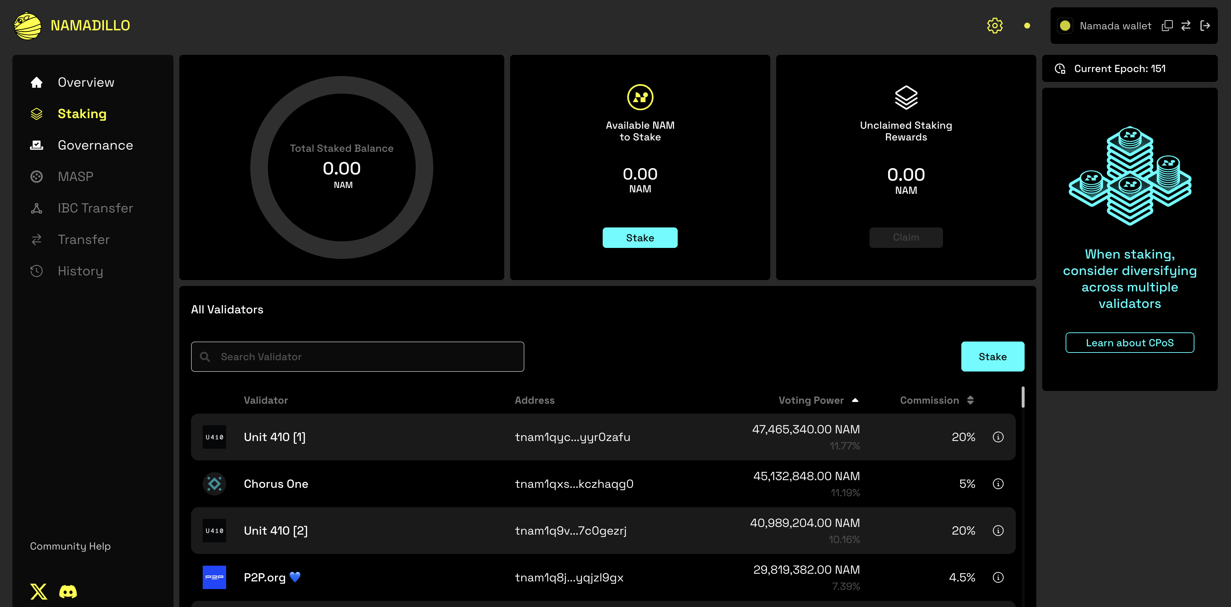The width and height of the screenshot is (1231, 607).
Task: View the History page
Action: (80, 271)
